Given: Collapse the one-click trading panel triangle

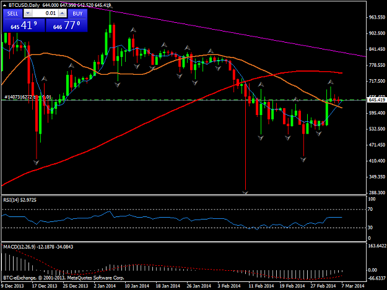Looking at the screenshot, I should [4, 5].
